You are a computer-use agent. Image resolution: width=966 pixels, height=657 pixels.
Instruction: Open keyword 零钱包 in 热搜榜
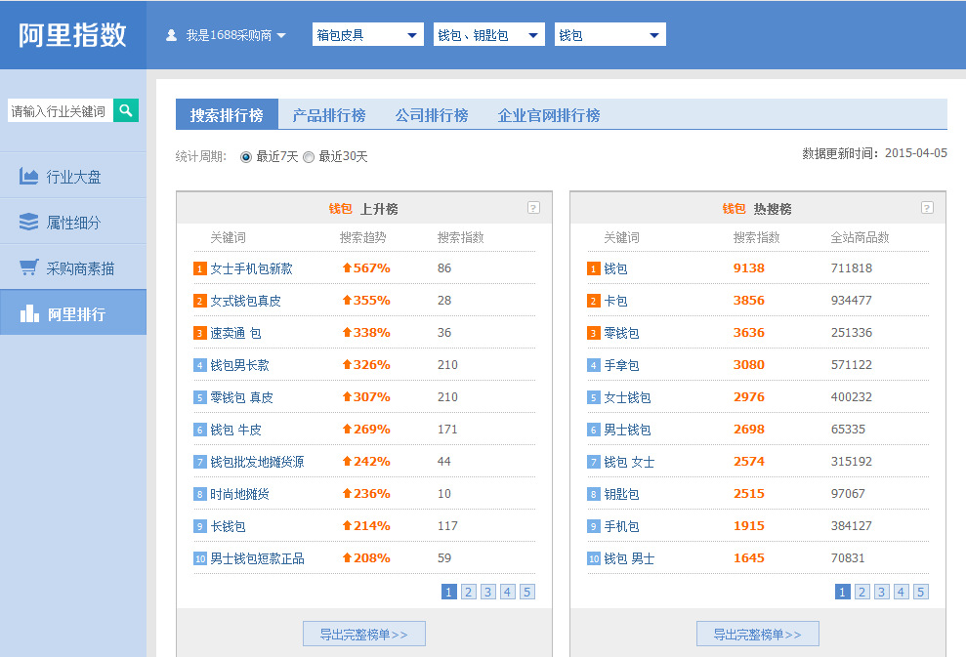pyautogui.click(x=621, y=333)
